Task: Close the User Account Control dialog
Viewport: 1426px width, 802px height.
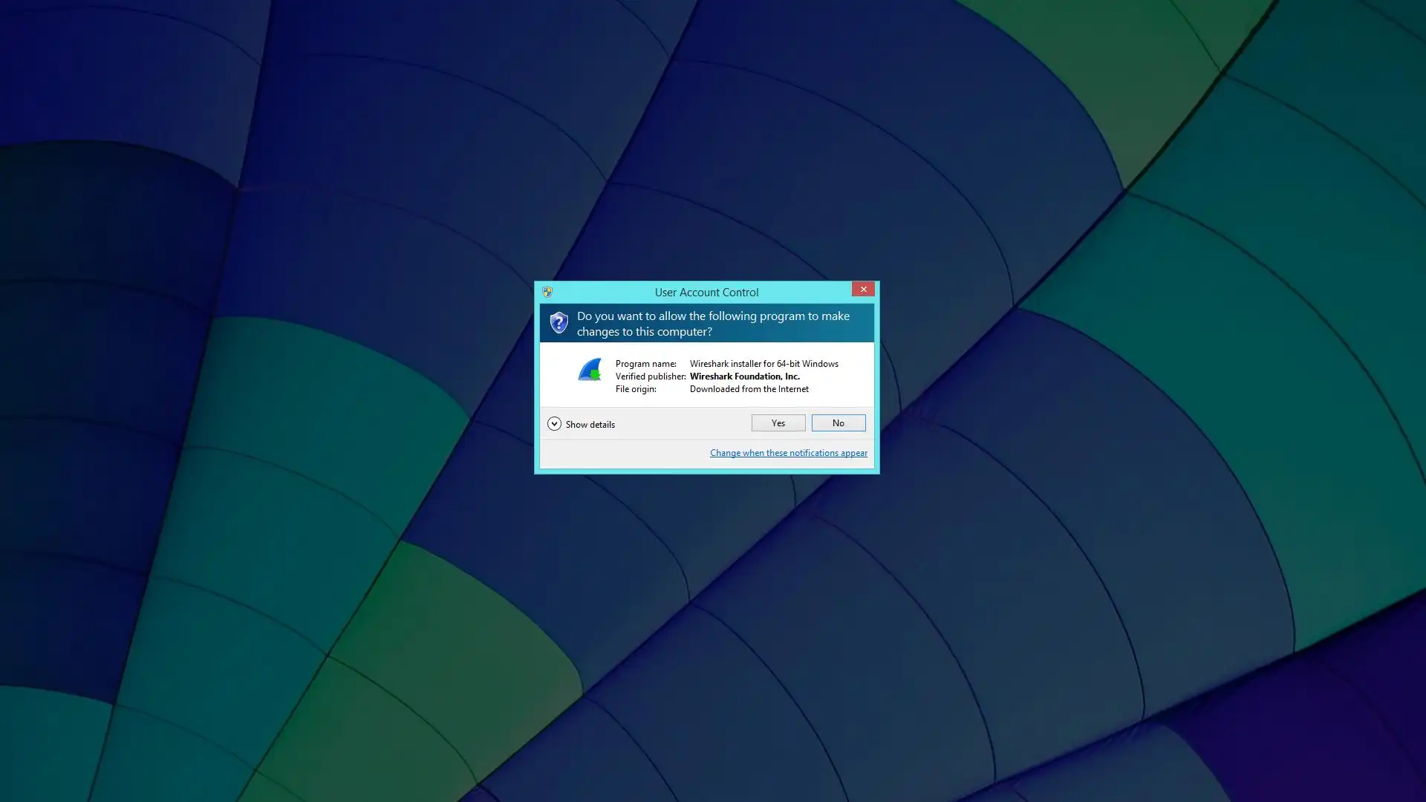Action: (863, 290)
